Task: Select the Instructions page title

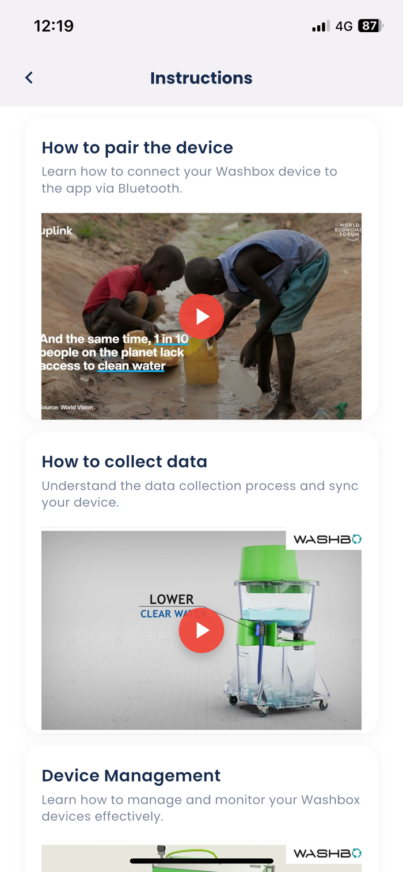Action: coord(201,78)
